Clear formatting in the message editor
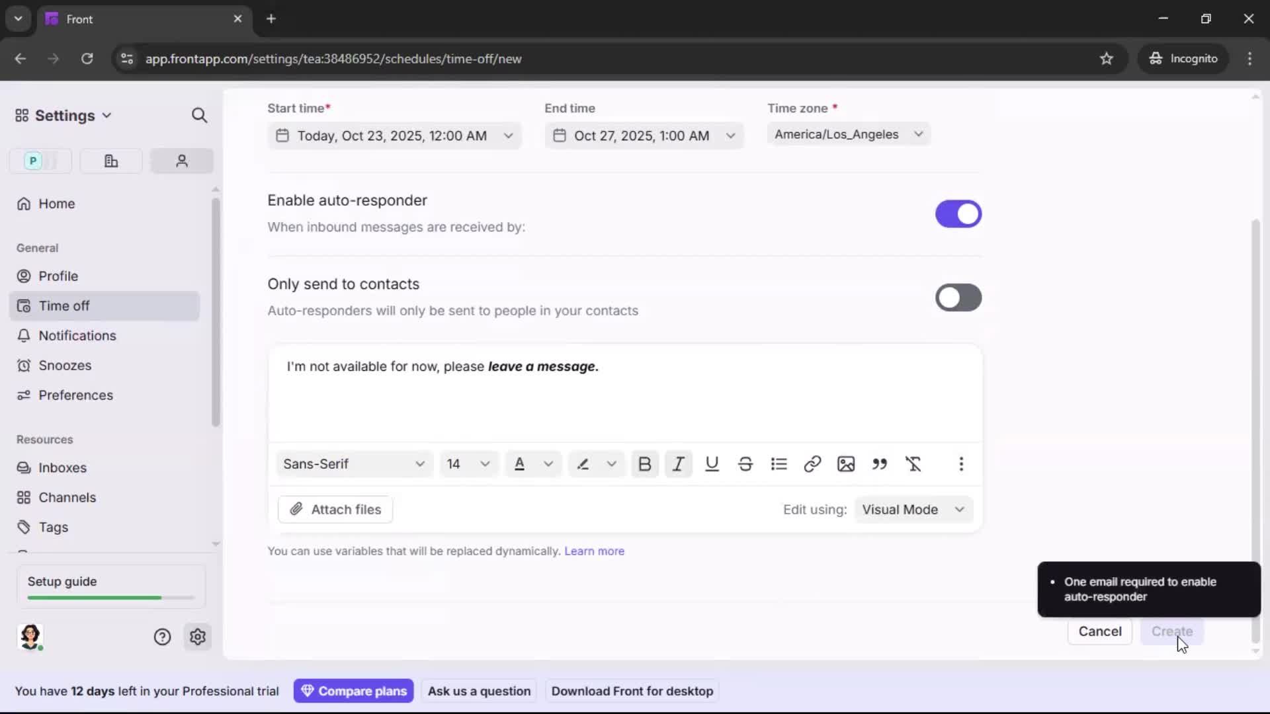The image size is (1270, 714). (914, 463)
